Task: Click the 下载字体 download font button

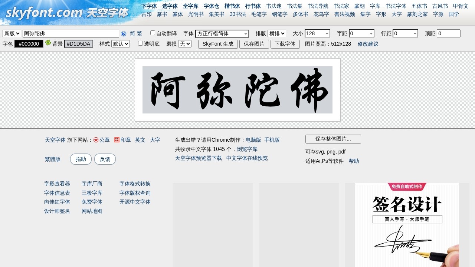Action: tap(285, 44)
